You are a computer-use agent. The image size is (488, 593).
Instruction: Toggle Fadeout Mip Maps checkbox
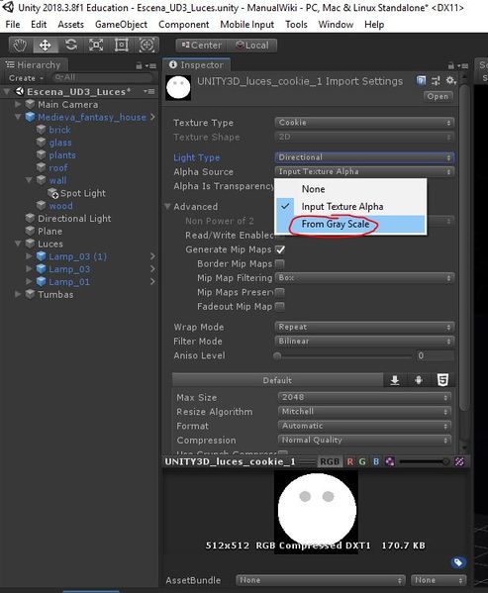tap(280, 306)
